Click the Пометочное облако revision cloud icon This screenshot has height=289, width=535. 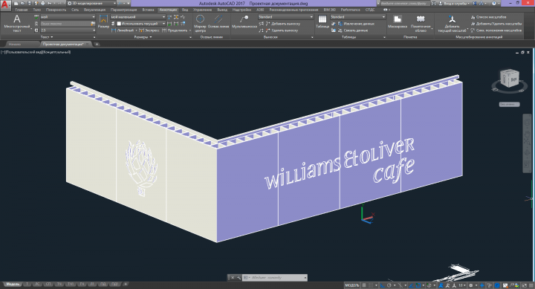pyautogui.click(x=421, y=23)
